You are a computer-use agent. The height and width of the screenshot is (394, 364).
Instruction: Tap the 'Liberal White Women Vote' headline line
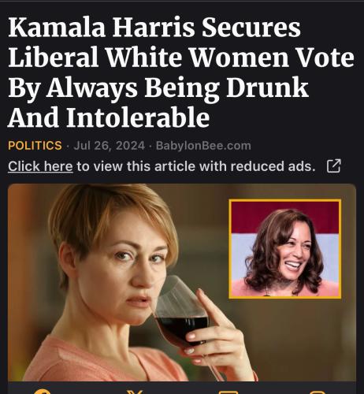181,57
